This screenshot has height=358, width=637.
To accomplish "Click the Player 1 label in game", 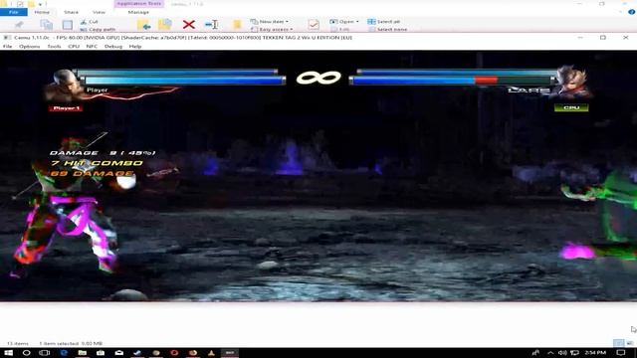I will (66, 108).
